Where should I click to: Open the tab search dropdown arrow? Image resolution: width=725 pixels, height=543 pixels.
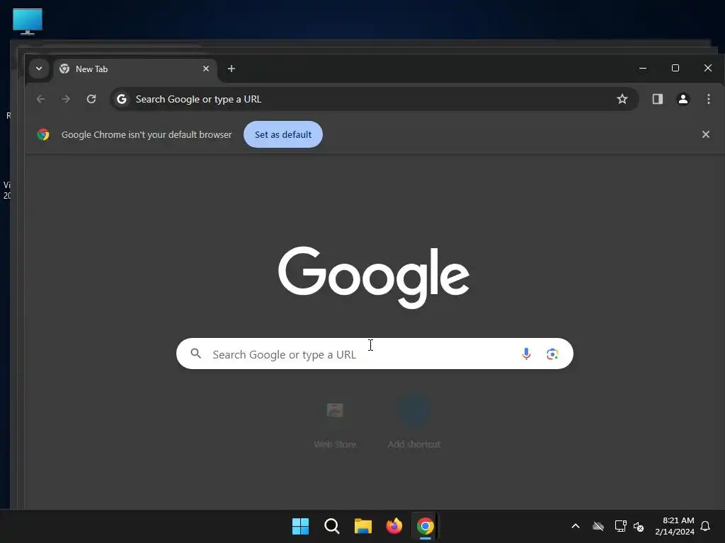click(x=39, y=69)
